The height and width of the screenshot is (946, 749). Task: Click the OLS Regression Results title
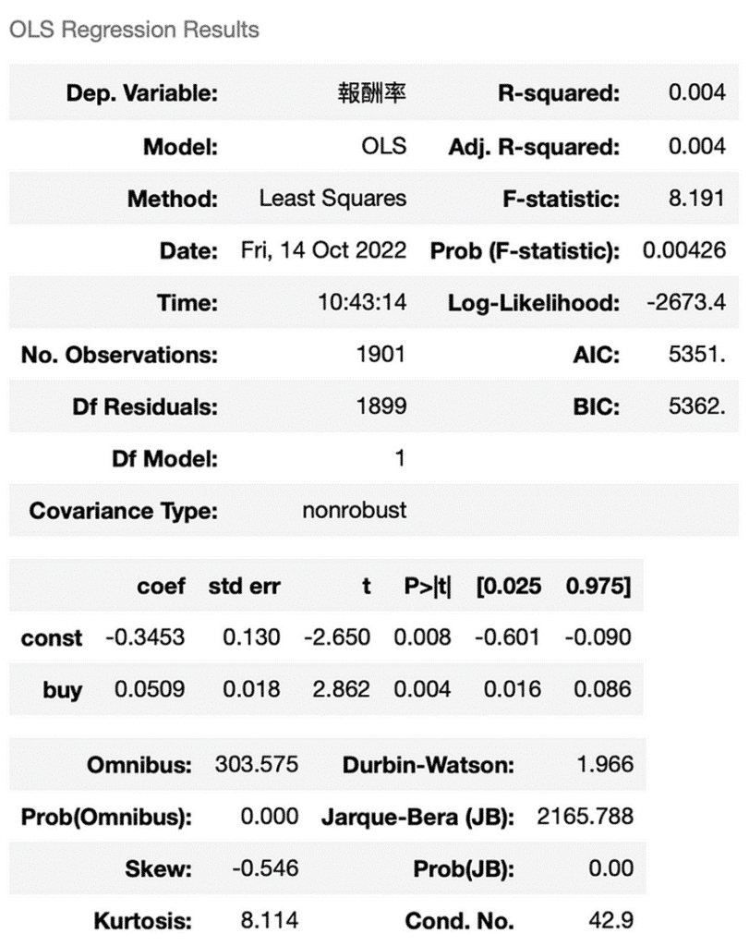(x=133, y=30)
